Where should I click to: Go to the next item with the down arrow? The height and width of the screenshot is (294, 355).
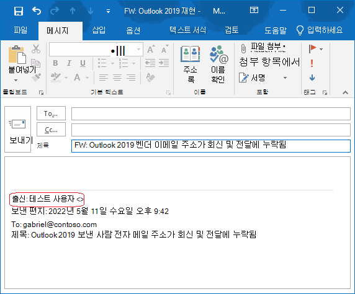91,11
